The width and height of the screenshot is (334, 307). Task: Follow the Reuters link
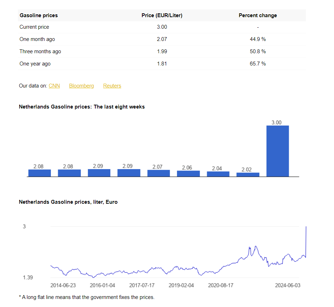112,86
